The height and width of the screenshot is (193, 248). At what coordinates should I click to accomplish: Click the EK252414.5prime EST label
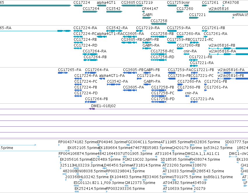[x=90, y=189]
